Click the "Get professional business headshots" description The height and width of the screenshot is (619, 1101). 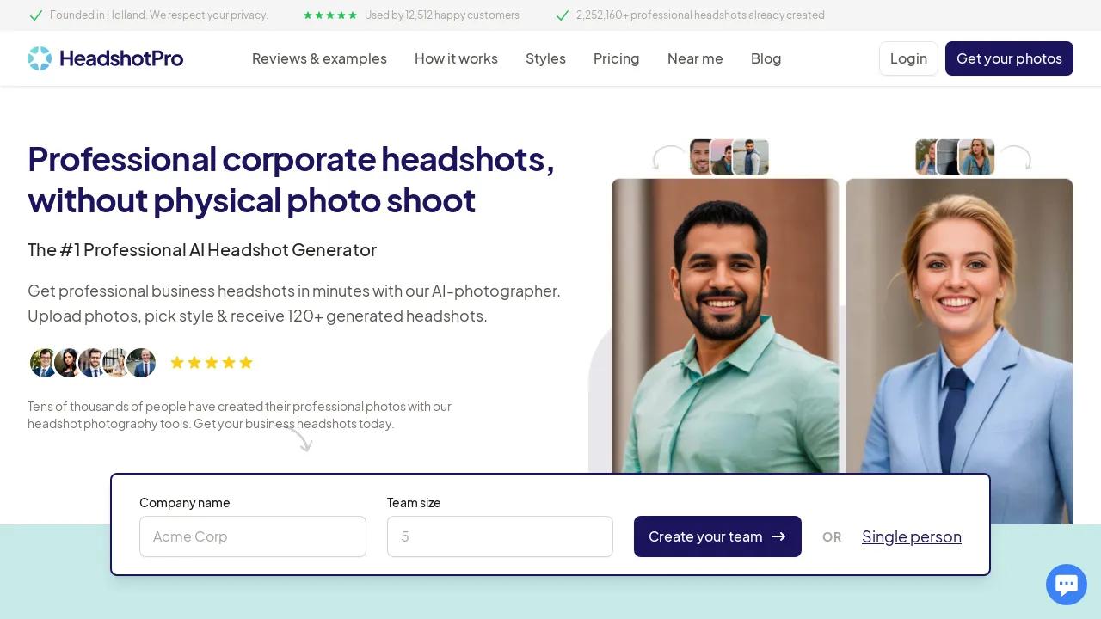pyautogui.click(x=294, y=303)
